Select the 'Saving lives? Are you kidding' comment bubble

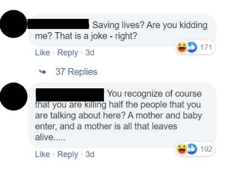(x=122, y=30)
